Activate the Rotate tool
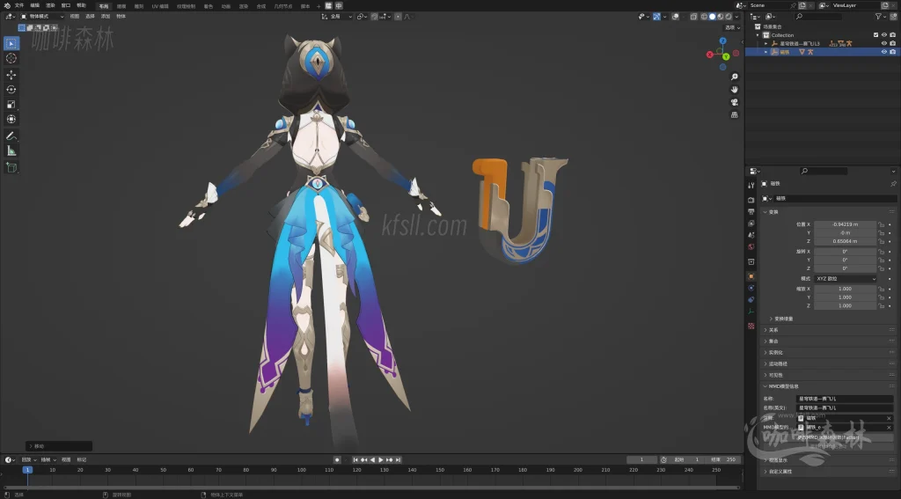 coord(11,89)
